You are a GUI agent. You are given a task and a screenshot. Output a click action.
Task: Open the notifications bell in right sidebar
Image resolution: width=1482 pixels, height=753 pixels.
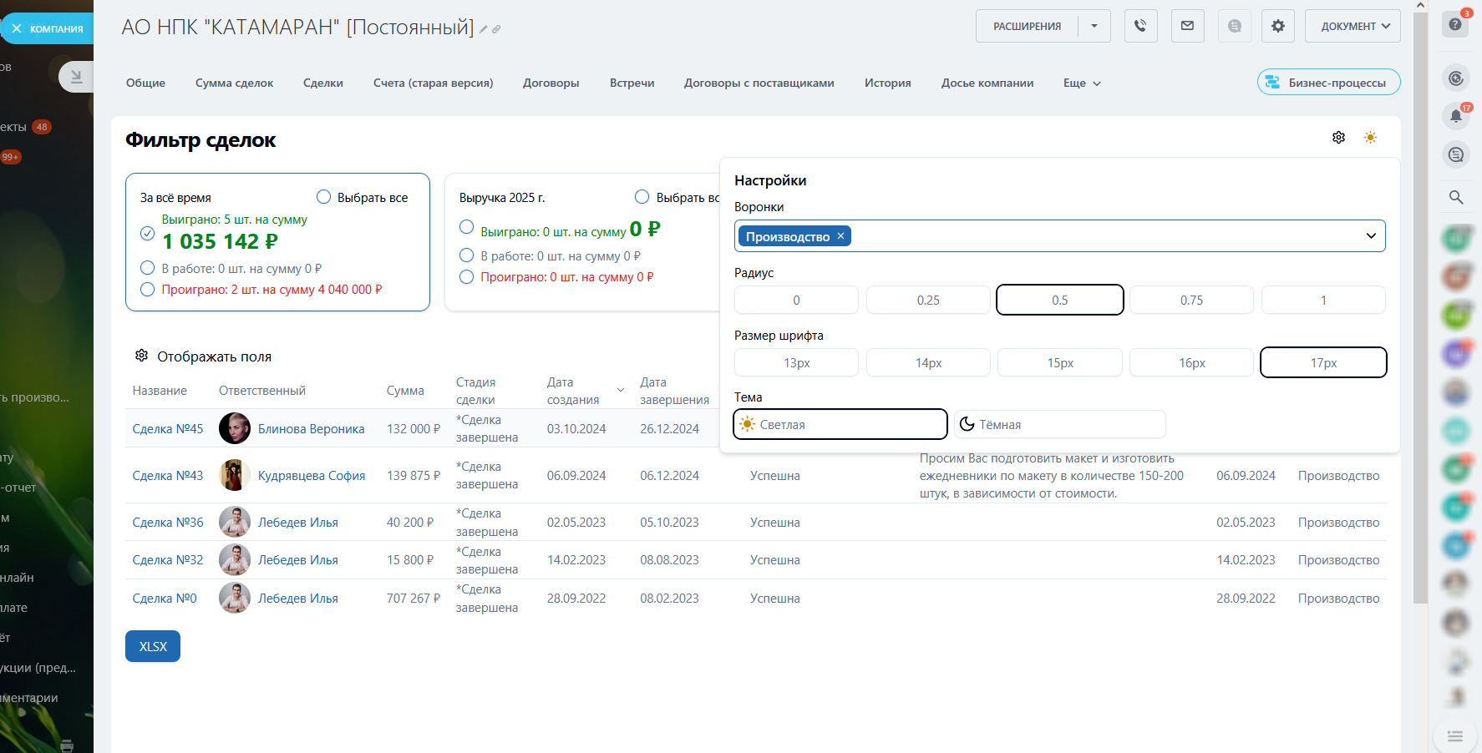pyautogui.click(x=1455, y=116)
